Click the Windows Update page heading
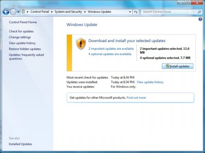The image size is (205, 153). pyautogui.click(x=82, y=25)
